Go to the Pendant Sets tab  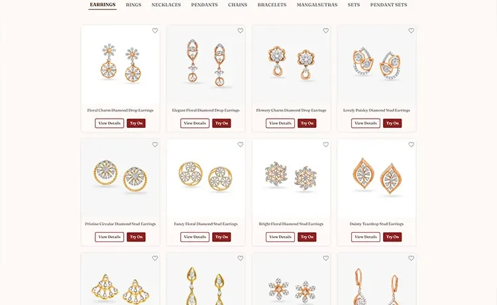388,5
